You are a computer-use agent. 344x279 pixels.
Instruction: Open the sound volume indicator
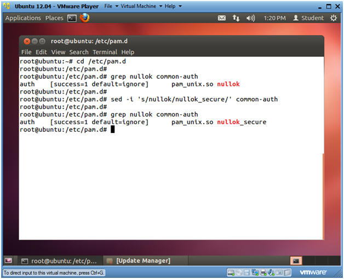pyautogui.click(x=250, y=18)
